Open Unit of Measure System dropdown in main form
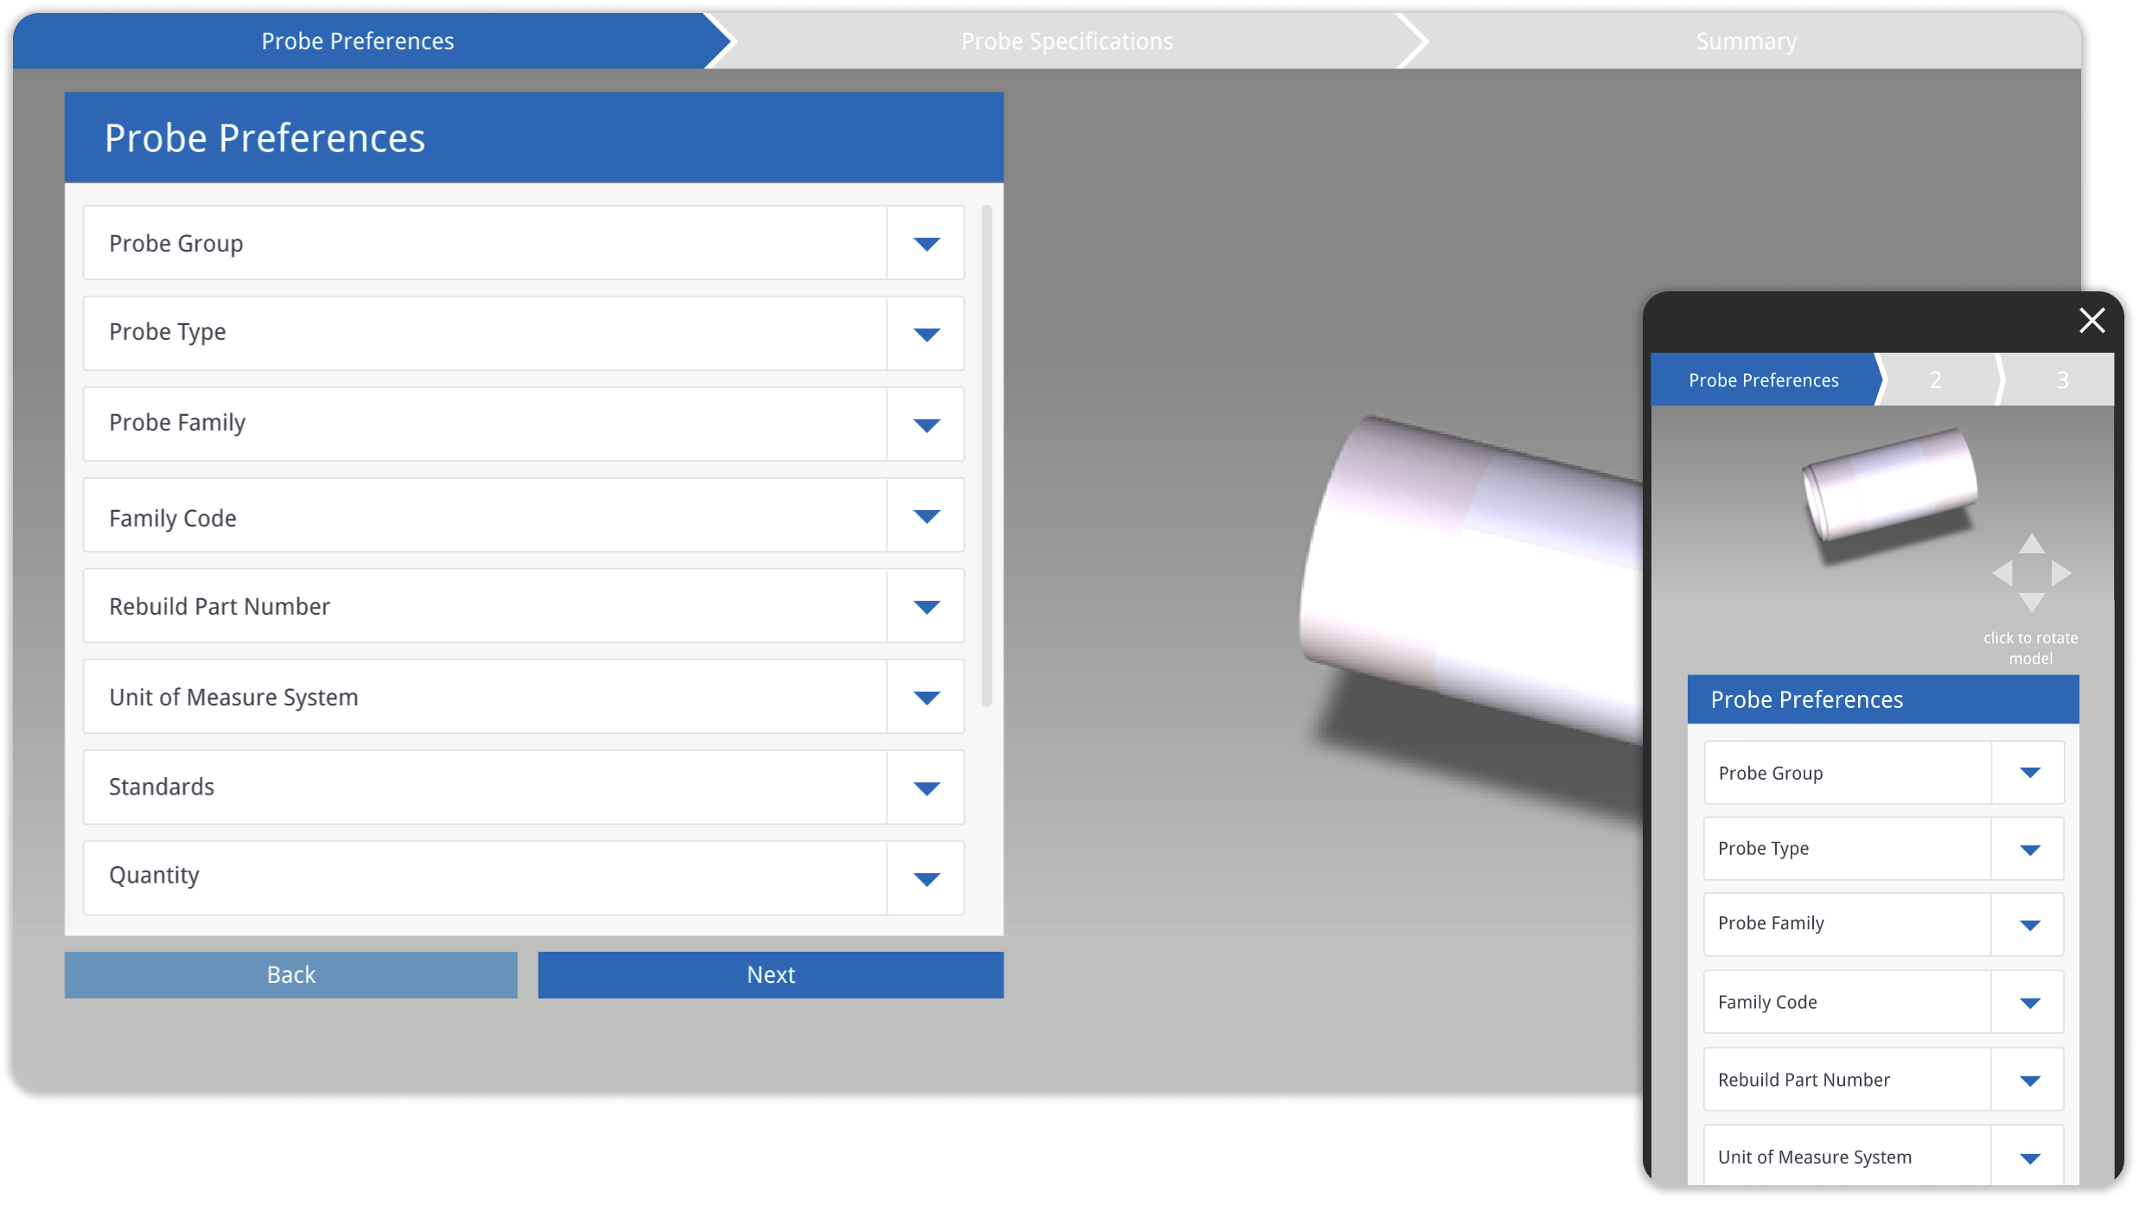Viewport: 2146px width, 1212px height. click(x=926, y=698)
